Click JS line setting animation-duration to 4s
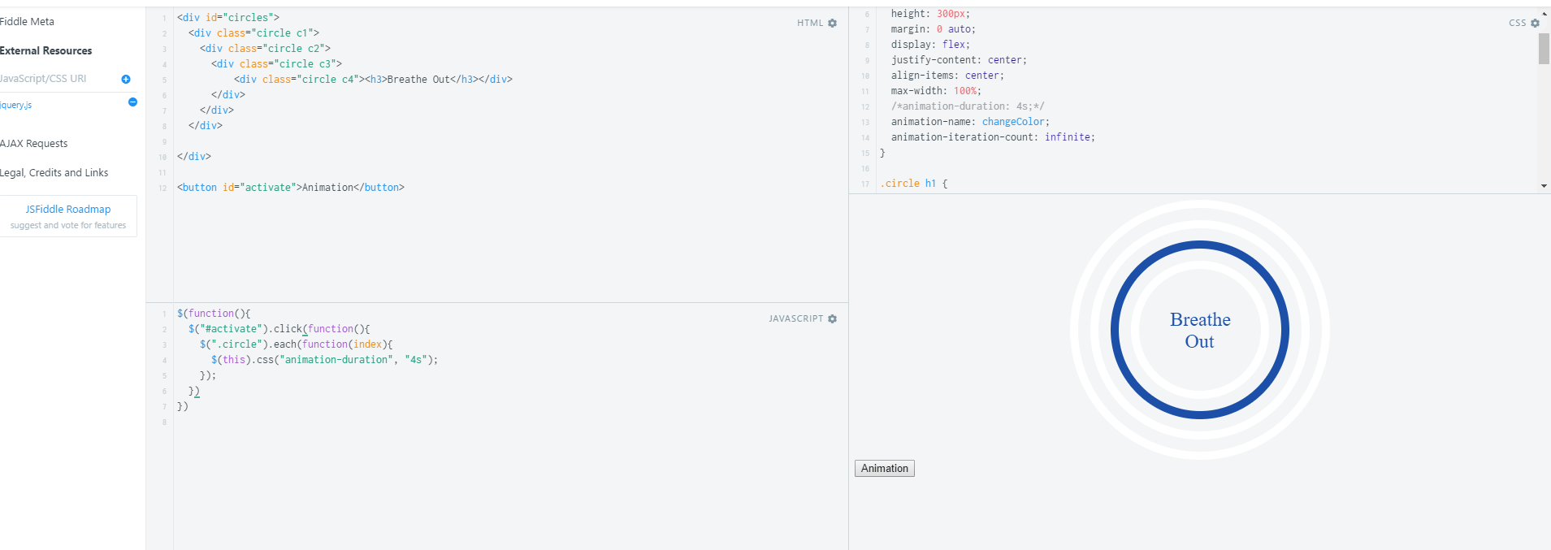This screenshot has height=550, width=1551. tap(325, 360)
